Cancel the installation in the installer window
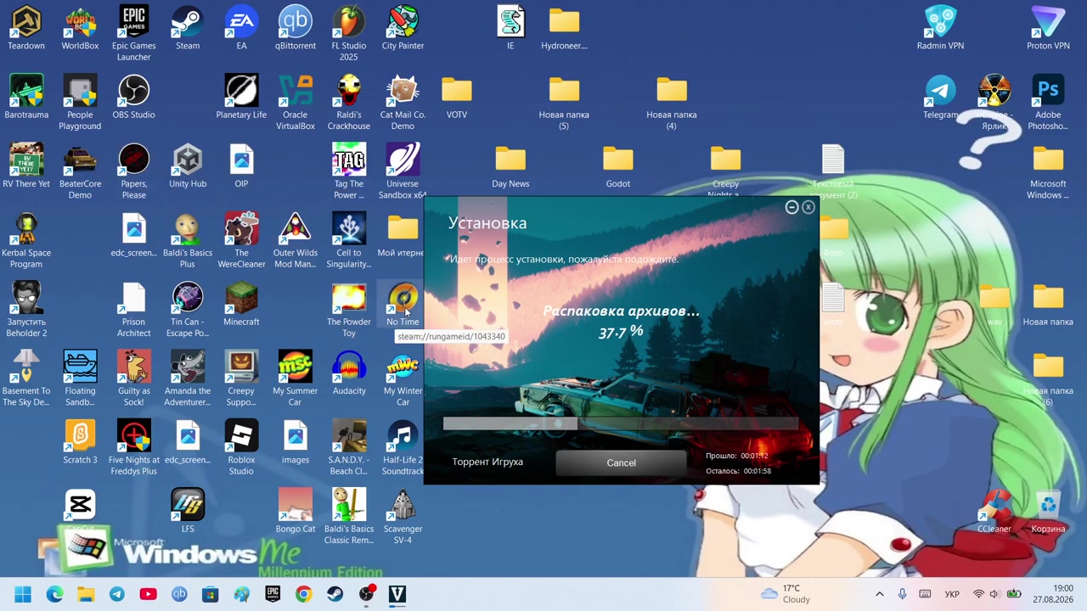This screenshot has height=611, width=1087. (x=621, y=462)
